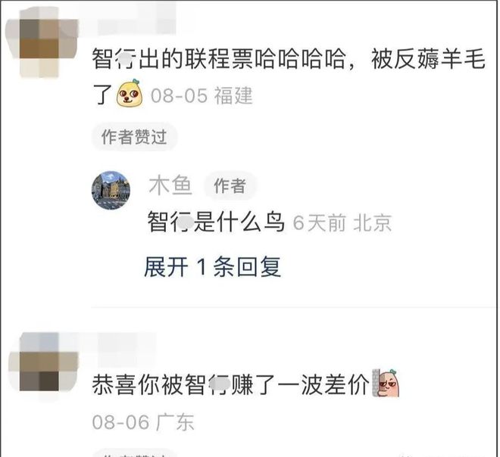Open the blurred username of second commenter
This screenshot has height=457, width=500.
(127, 349)
